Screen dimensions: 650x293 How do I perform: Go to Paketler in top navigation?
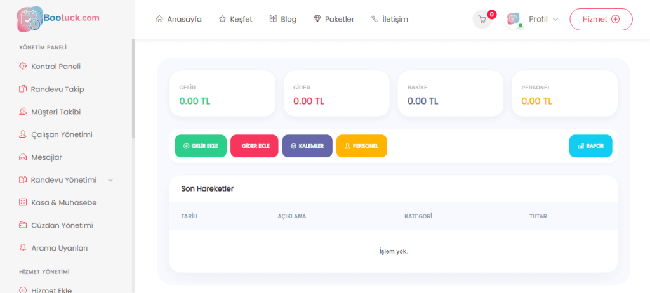pos(334,20)
